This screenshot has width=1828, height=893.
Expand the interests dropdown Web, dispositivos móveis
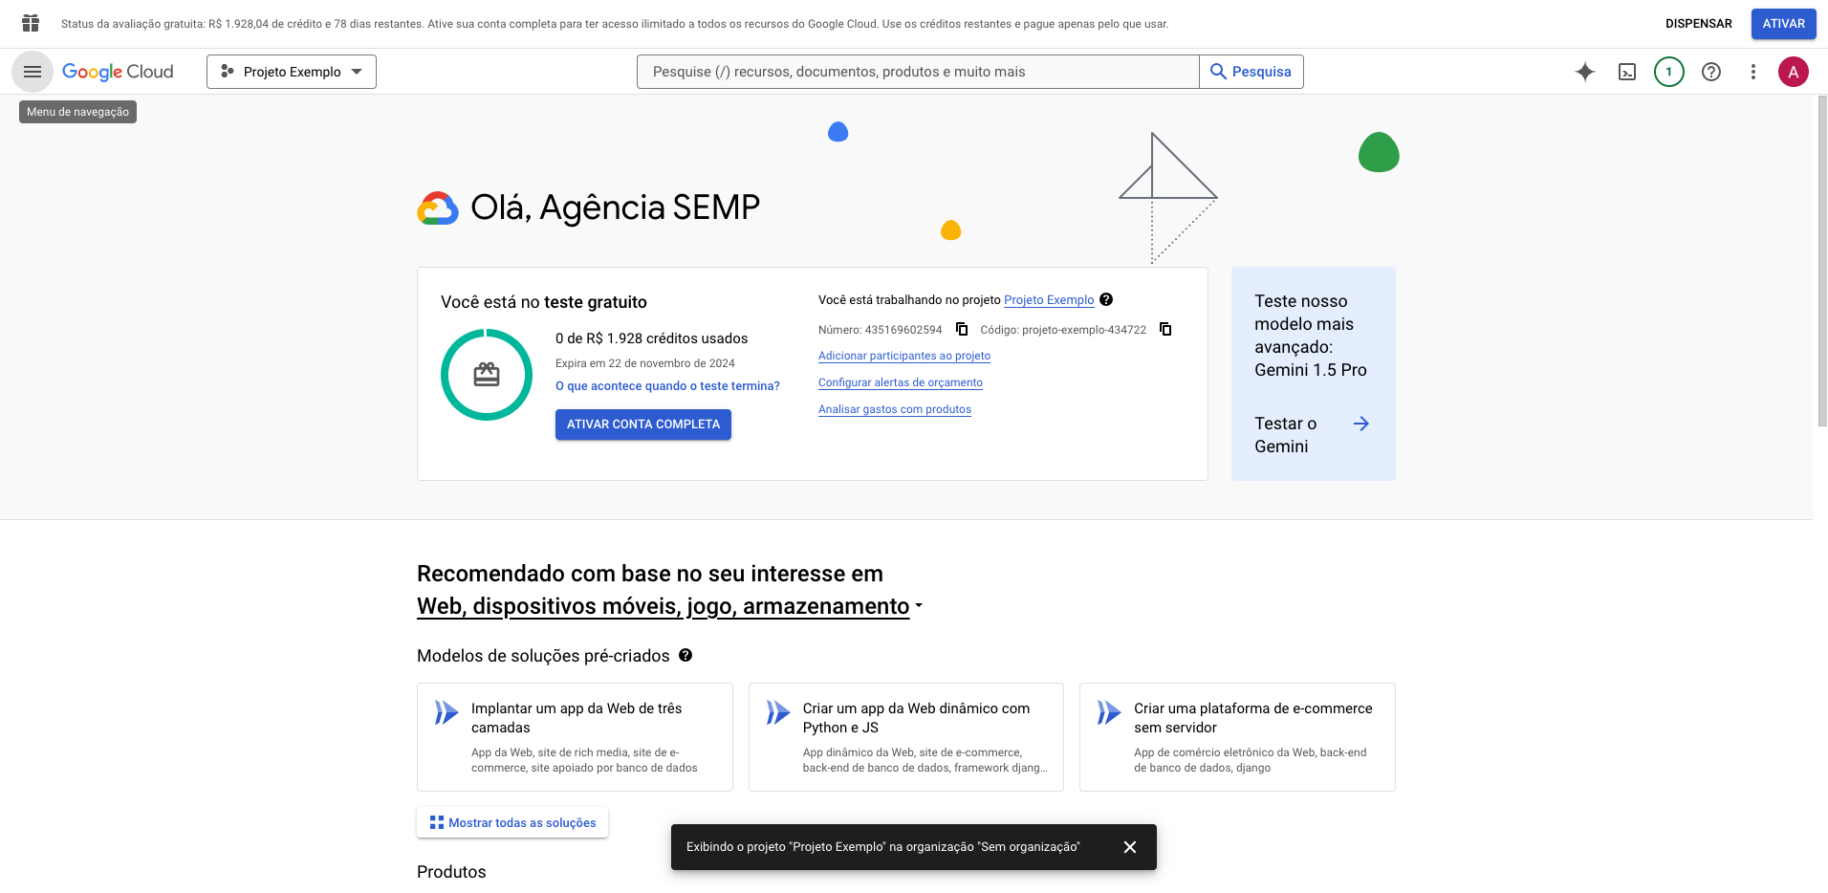pyautogui.click(x=670, y=606)
